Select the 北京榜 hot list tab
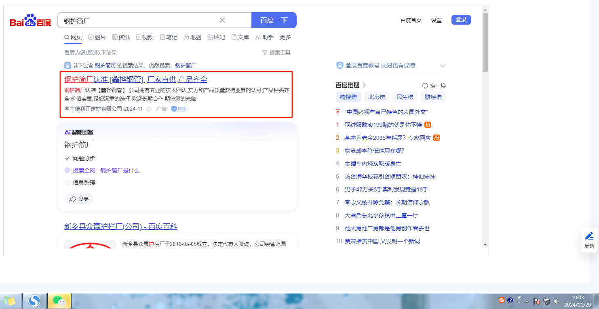 pos(376,97)
